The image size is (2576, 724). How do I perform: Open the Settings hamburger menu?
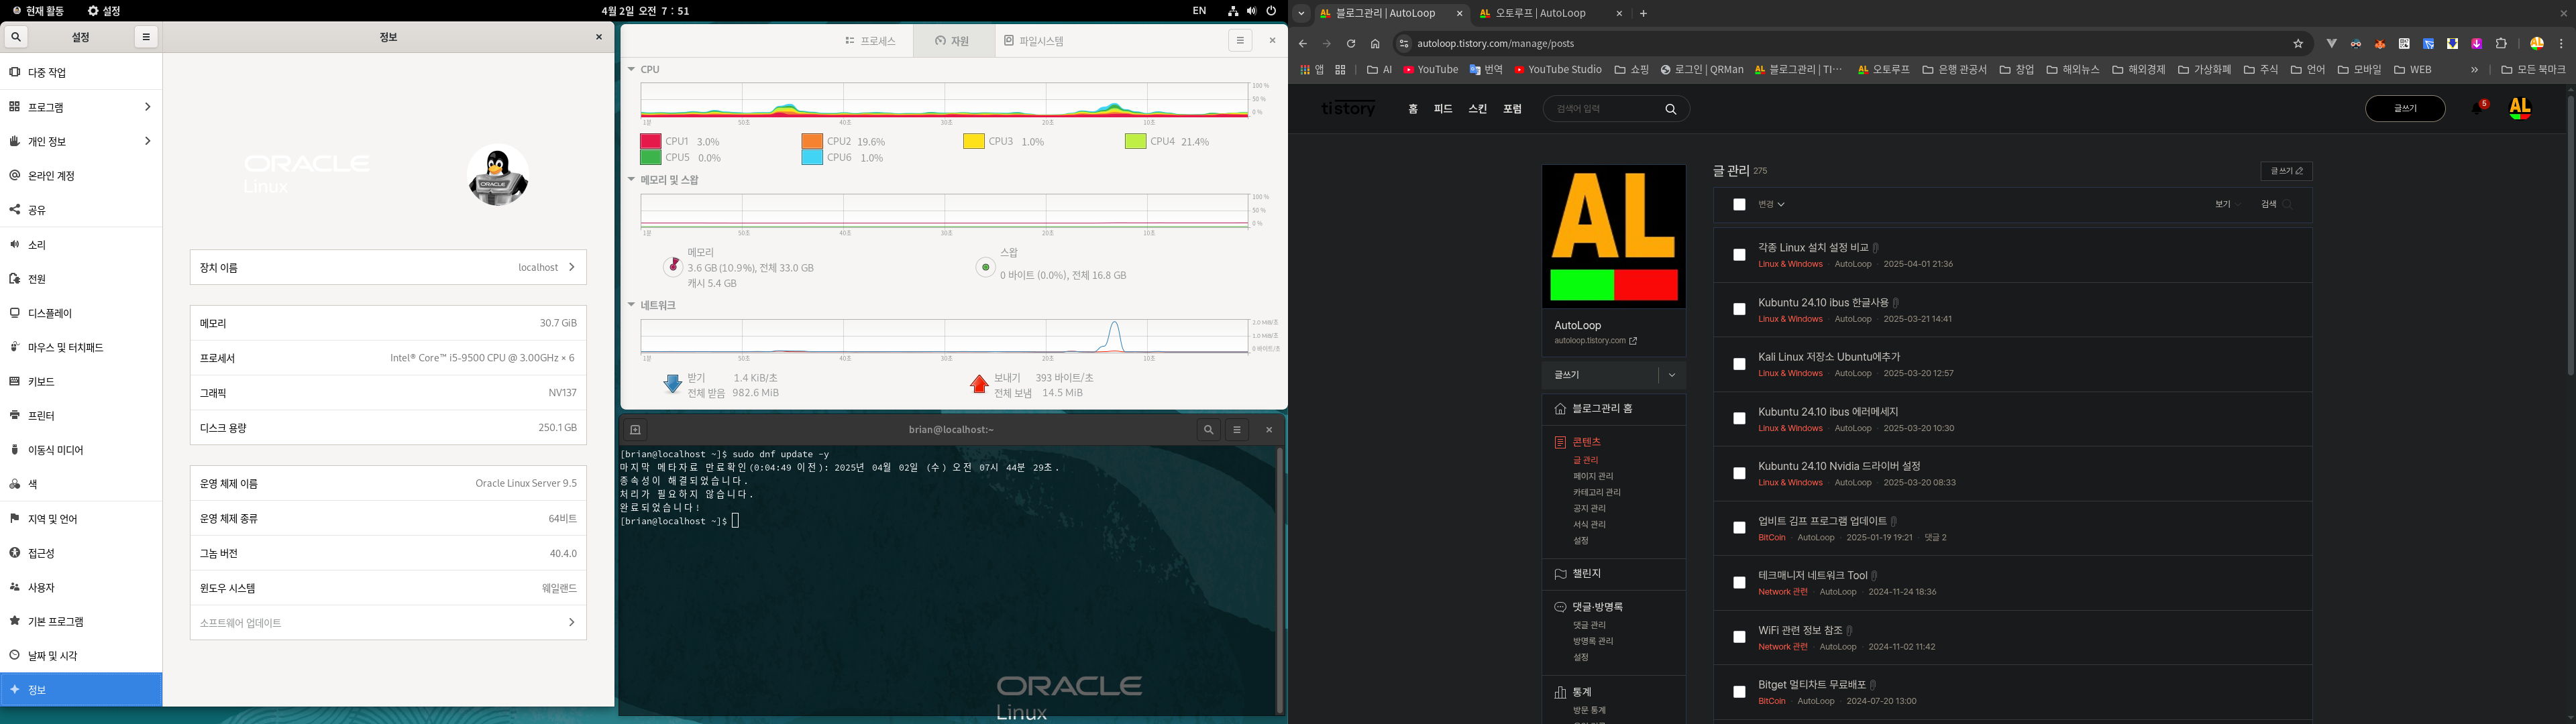[146, 37]
